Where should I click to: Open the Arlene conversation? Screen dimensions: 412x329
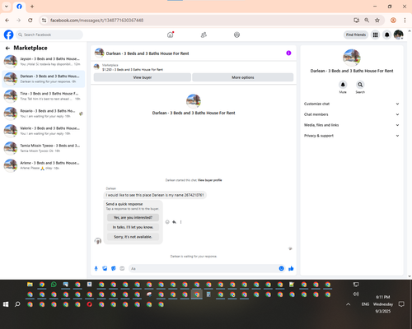coord(44,165)
